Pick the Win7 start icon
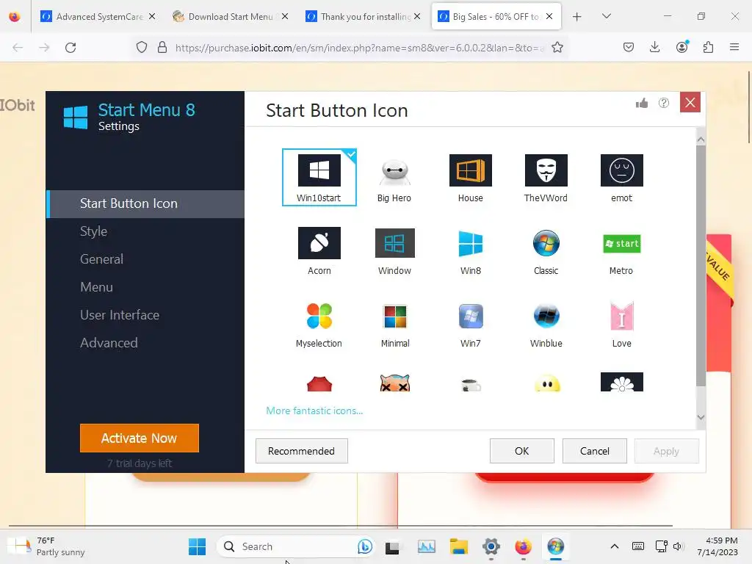Viewport: 752px width, 564px height. [470, 324]
